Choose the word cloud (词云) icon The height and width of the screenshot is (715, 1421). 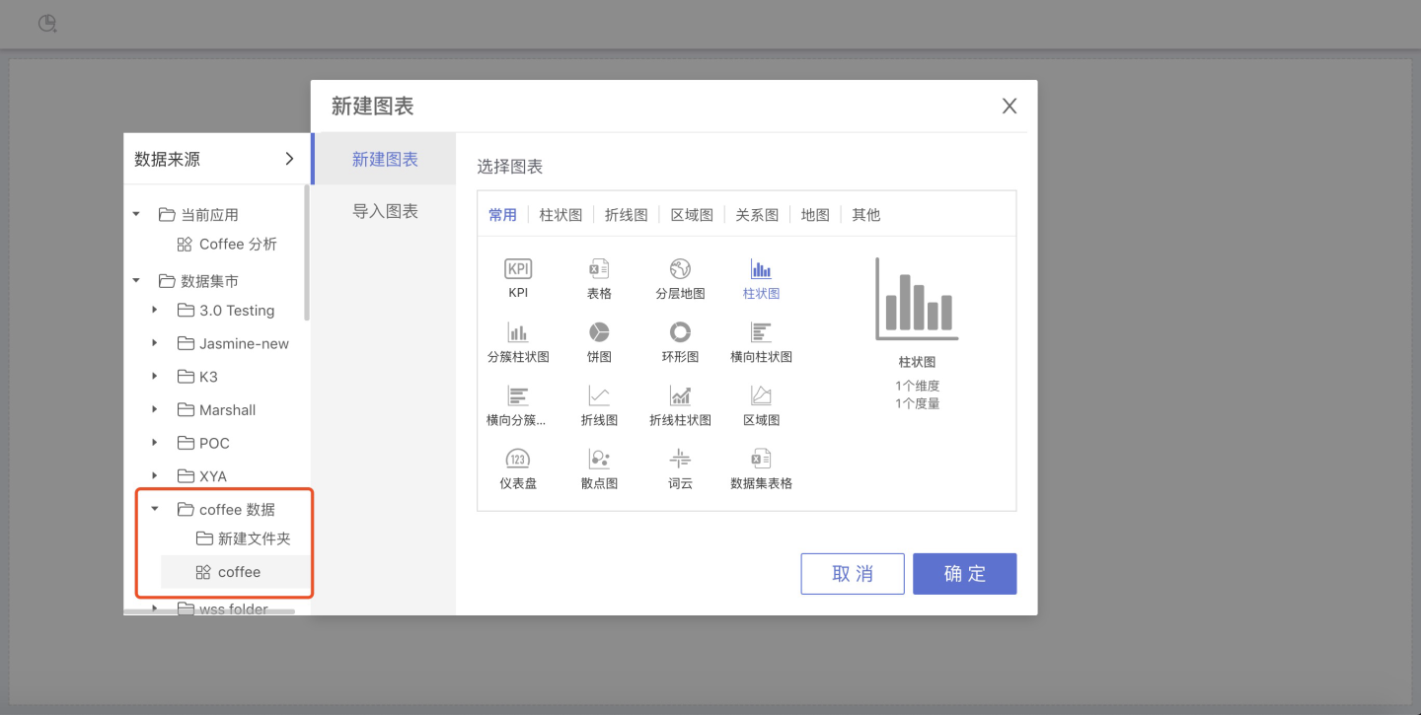680,459
